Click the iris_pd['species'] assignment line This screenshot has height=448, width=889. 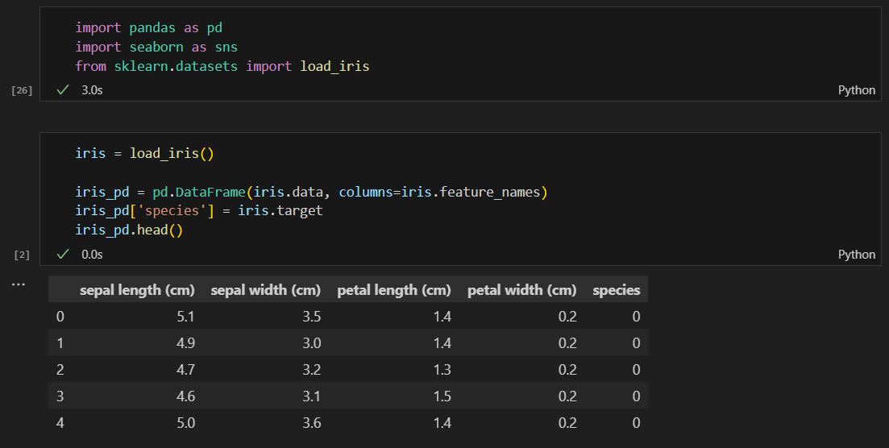click(x=199, y=211)
